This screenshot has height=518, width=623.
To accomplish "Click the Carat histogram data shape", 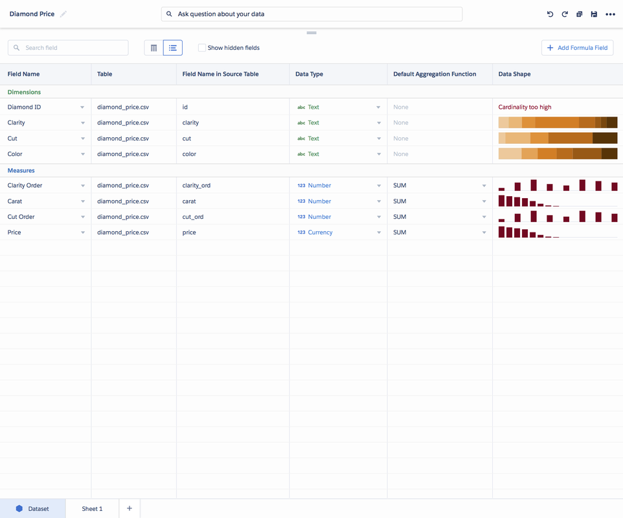I will click(x=558, y=201).
